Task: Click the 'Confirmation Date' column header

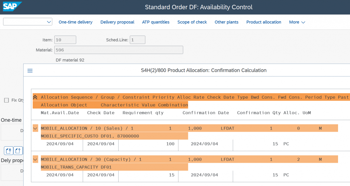Action: coord(205,113)
